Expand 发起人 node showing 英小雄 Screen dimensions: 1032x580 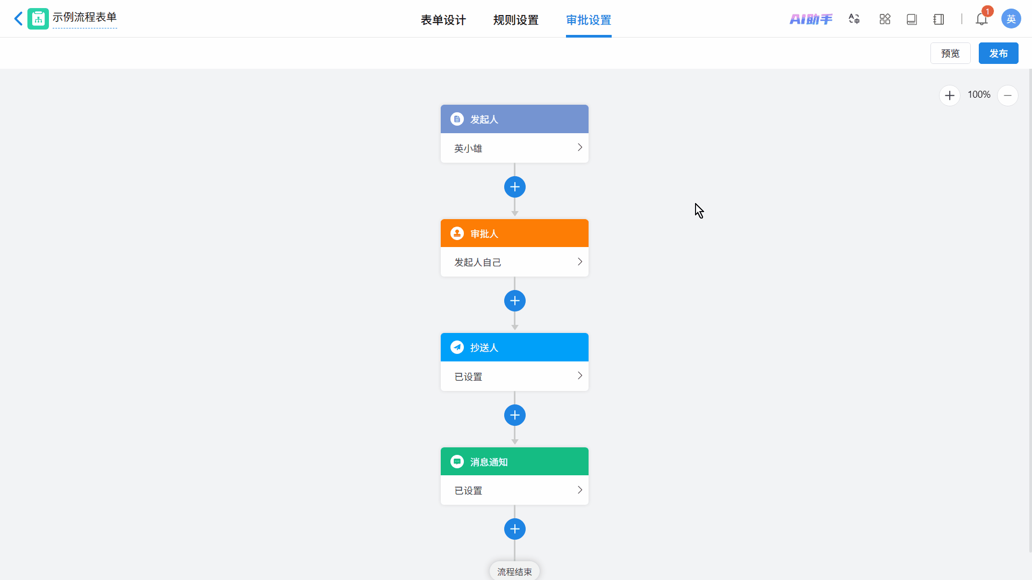coord(514,148)
